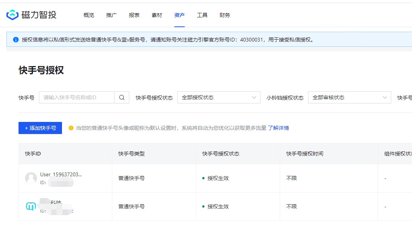Image resolution: width=412 pixels, height=251 pixels.
Task: Open the 了解详情 link
Action: coord(279,128)
